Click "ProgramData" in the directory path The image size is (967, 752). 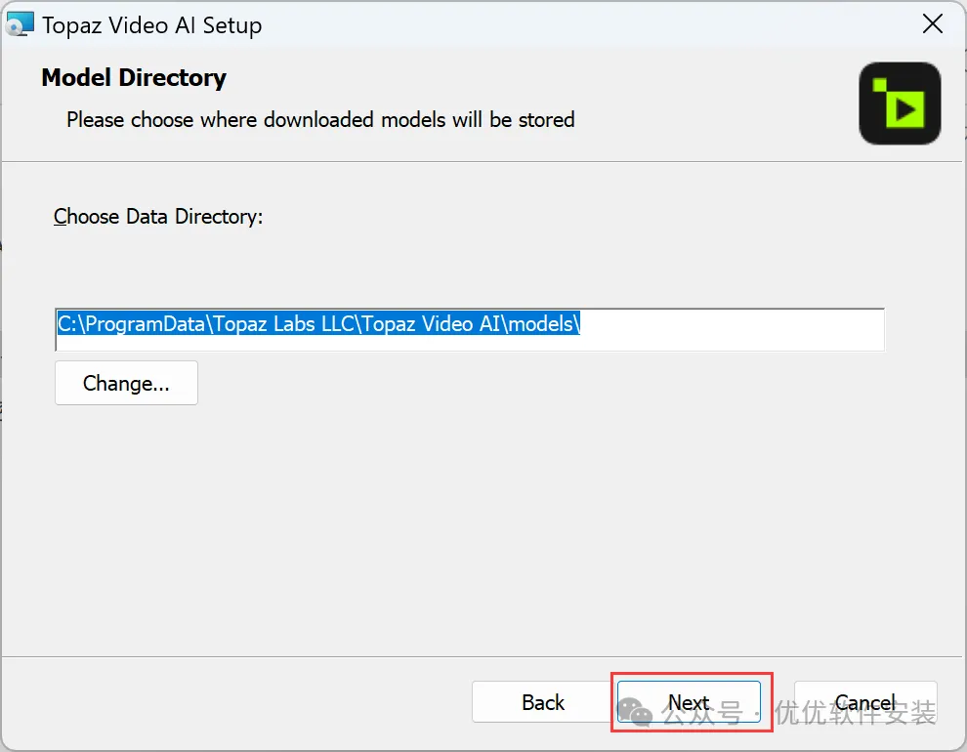[148, 324]
